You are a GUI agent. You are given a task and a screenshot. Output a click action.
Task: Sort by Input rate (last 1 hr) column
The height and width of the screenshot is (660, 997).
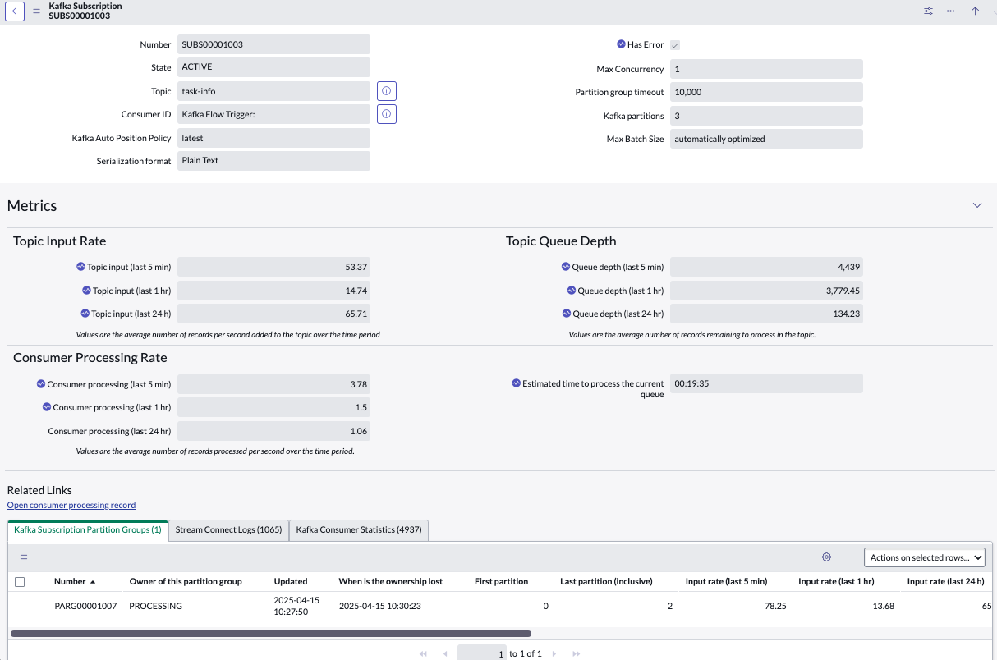tap(836, 581)
